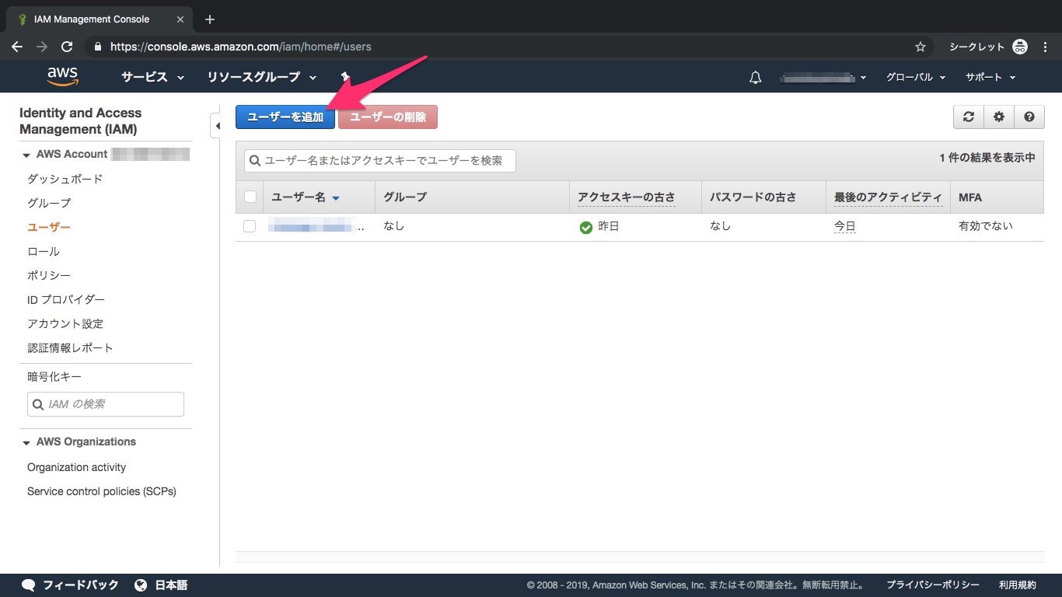
Task: Sort by ユーザー名 column
Action: tap(306, 197)
